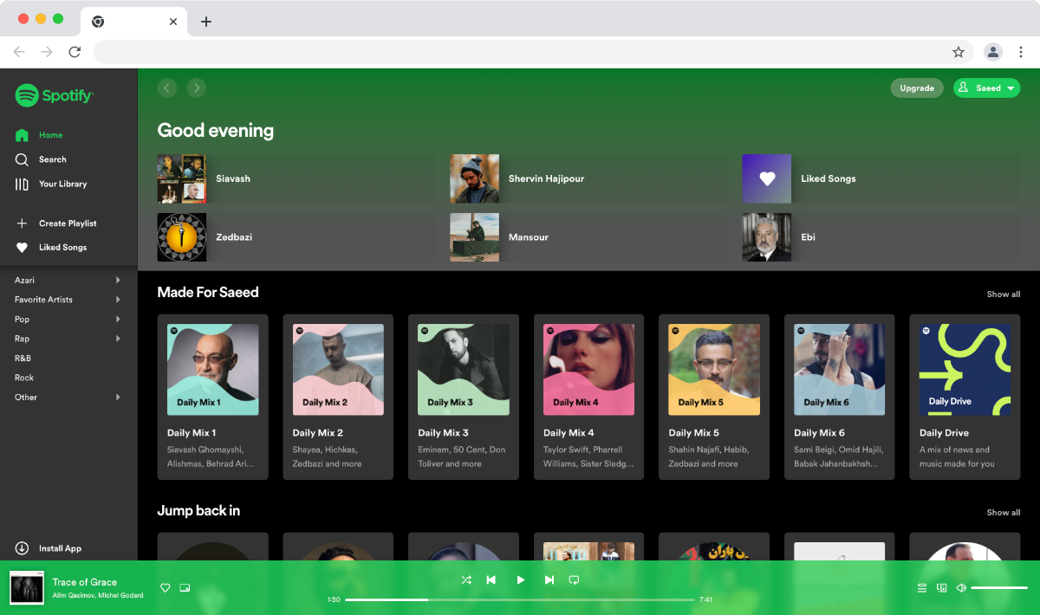Open the Daily Drive cover
Screen dimensions: 1040x615
[965, 370]
